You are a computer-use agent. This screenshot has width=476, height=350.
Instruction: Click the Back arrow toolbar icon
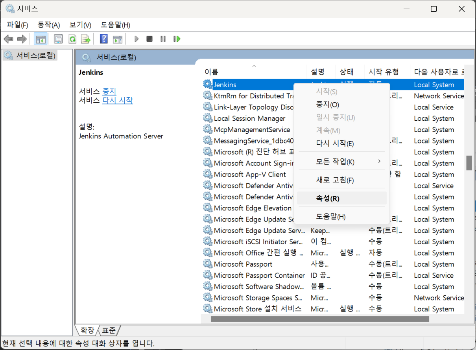click(x=9, y=39)
